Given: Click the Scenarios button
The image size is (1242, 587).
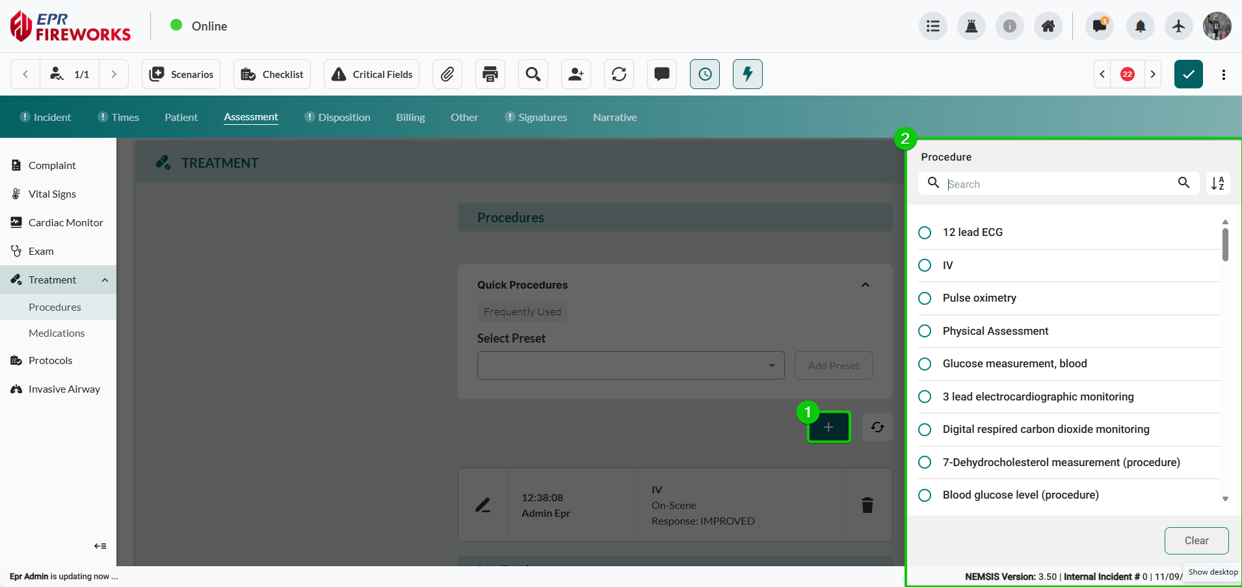Looking at the screenshot, I should click(x=181, y=74).
